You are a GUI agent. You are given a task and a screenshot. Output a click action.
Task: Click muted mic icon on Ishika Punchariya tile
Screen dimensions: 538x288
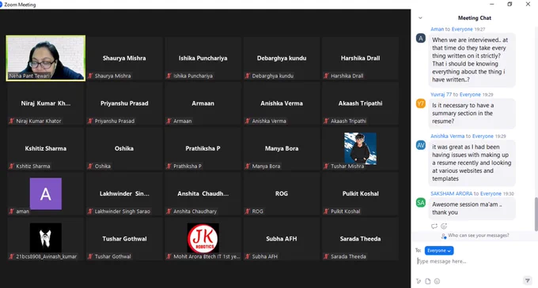pos(169,76)
